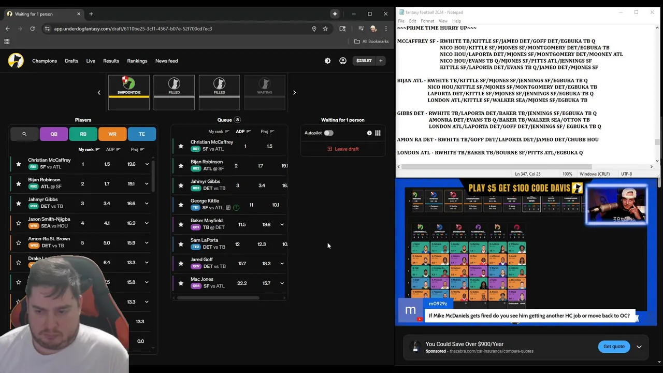Viewport: 663px width, 373px height.
Task: Click the queue horizontal scrollbar
Action: pyautogui.click(x=218, y=298)
